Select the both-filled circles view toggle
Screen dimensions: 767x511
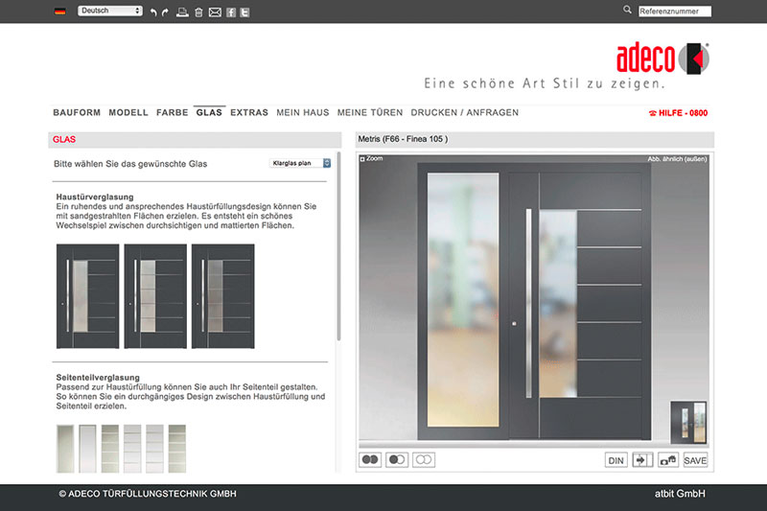point(370,460)
